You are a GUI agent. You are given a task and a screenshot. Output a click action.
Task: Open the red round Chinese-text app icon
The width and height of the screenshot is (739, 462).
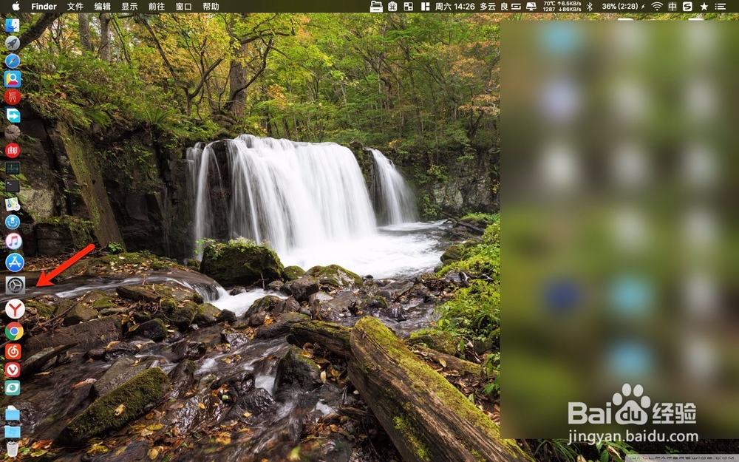pyautogui.click(x=13, y=97)
